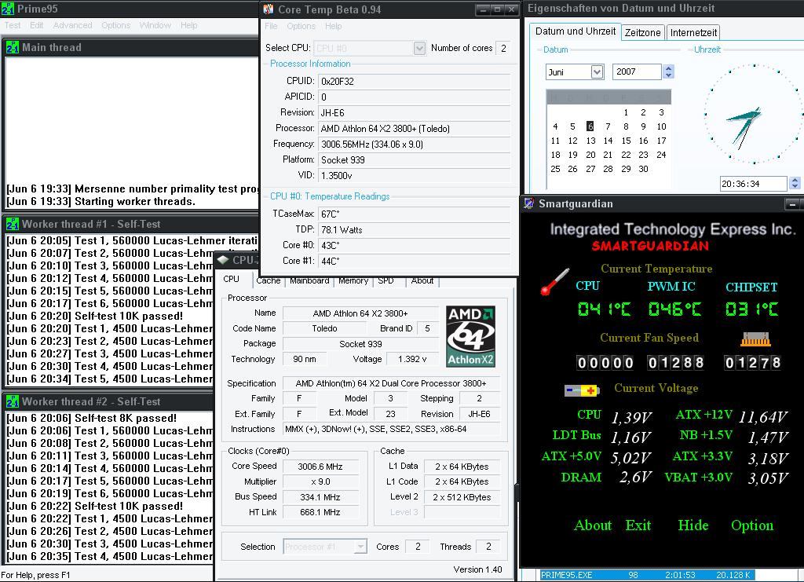The height and width of the screenshot is (582, 804).
Task: Click the year spinner arrows next to 2007
Action: tap(668, 71)
